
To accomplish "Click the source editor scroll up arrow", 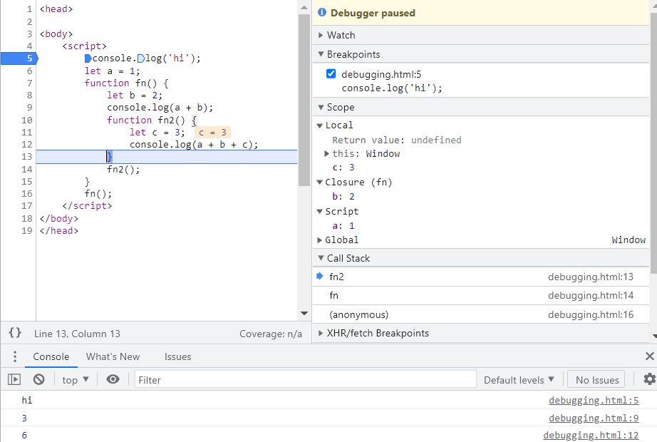I will [304, 7].
